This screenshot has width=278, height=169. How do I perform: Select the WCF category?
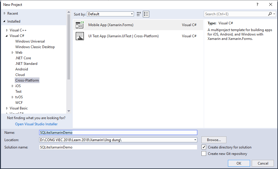tap(19, 103)
